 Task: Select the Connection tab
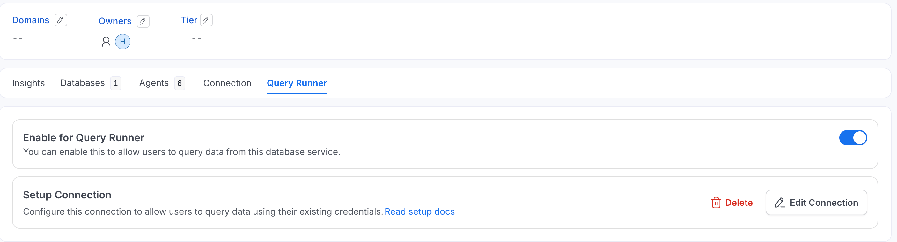[227, 83]
